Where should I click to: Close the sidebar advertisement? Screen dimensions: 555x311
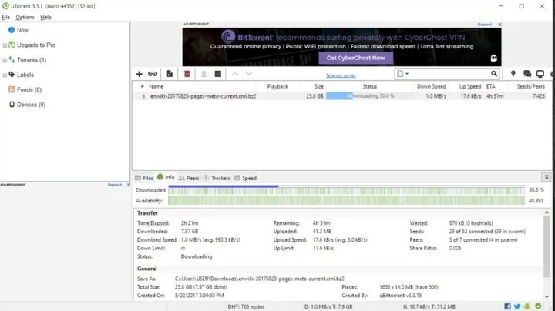click(x=129, y=185)
